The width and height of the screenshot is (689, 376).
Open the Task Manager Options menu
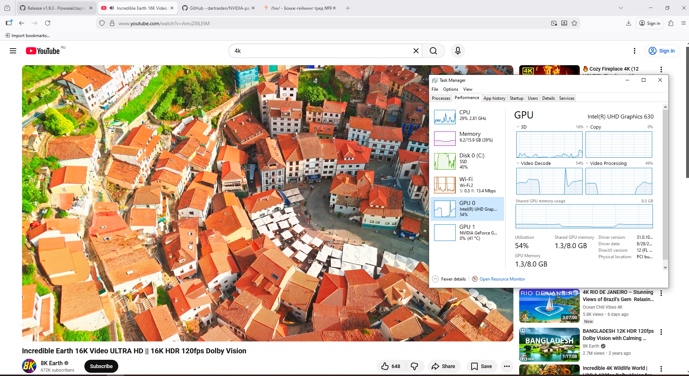click(x=450, y=89)
